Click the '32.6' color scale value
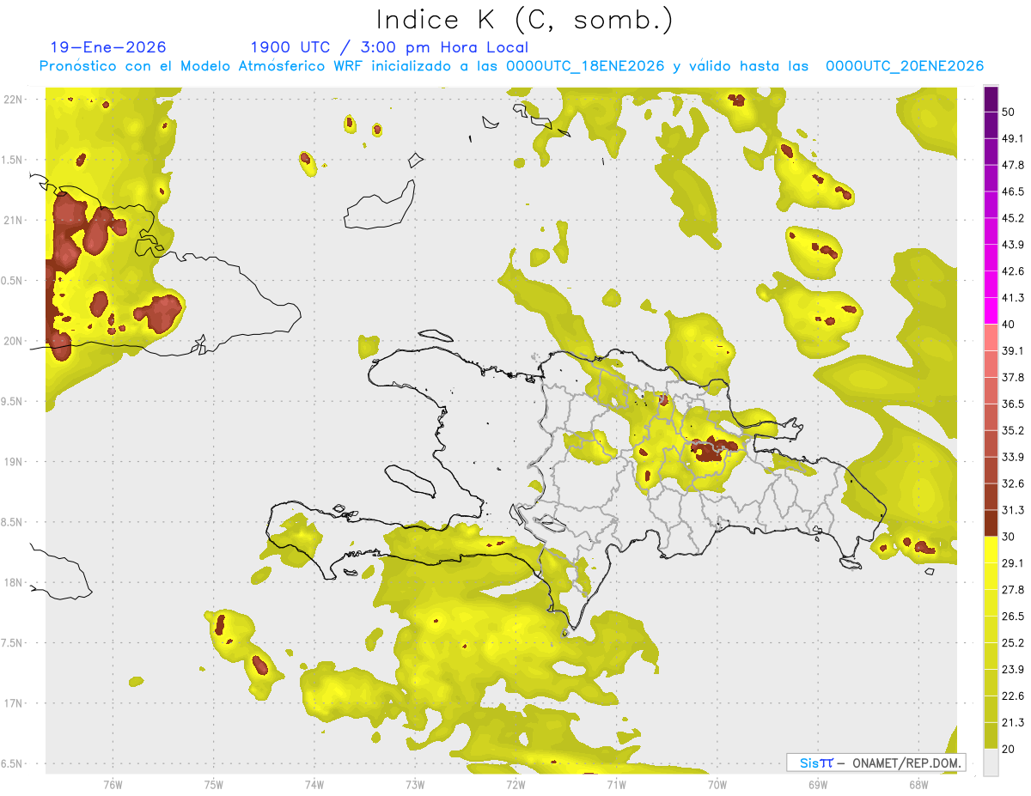Viewport: 1031px width, 796px height. [1014, 483]
